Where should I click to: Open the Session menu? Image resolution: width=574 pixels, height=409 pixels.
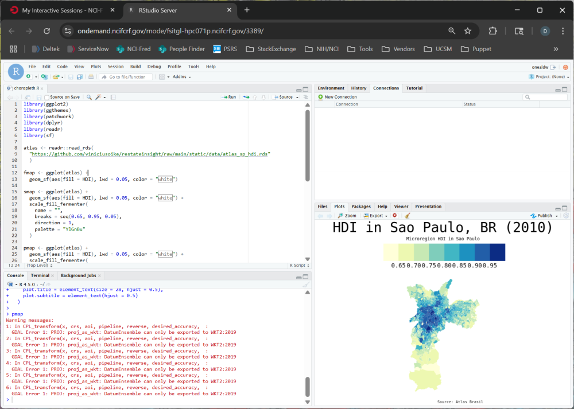[x=115, y=67]
